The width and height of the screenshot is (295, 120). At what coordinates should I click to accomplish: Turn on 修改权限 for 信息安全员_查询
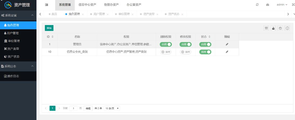coord(185,52)
